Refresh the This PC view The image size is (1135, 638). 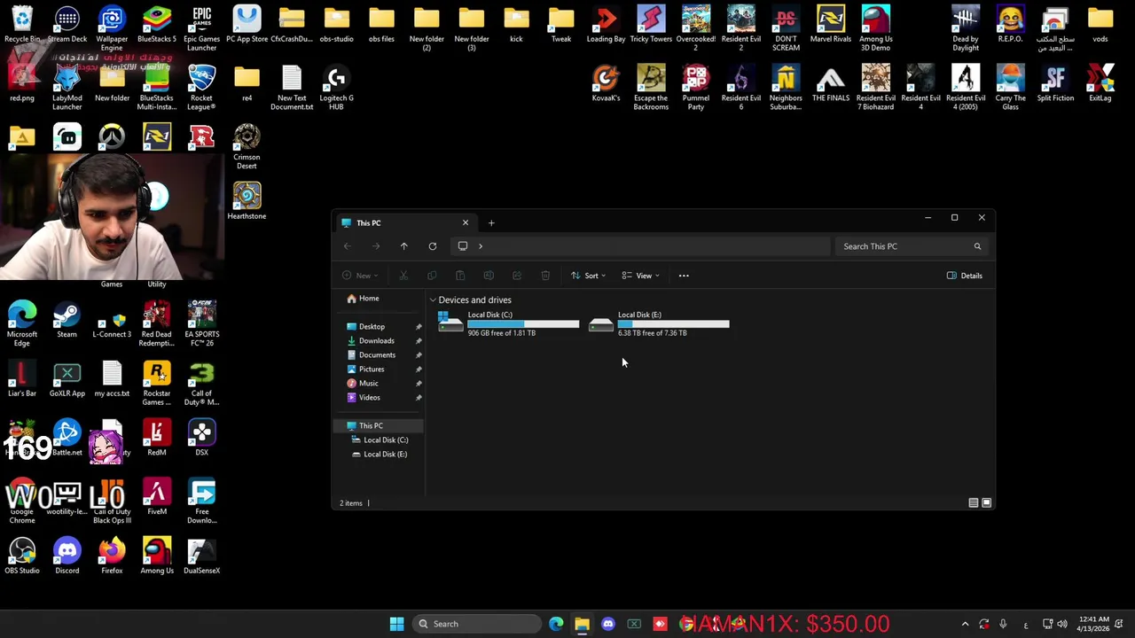pyautogui.click(x=433, y=246)
